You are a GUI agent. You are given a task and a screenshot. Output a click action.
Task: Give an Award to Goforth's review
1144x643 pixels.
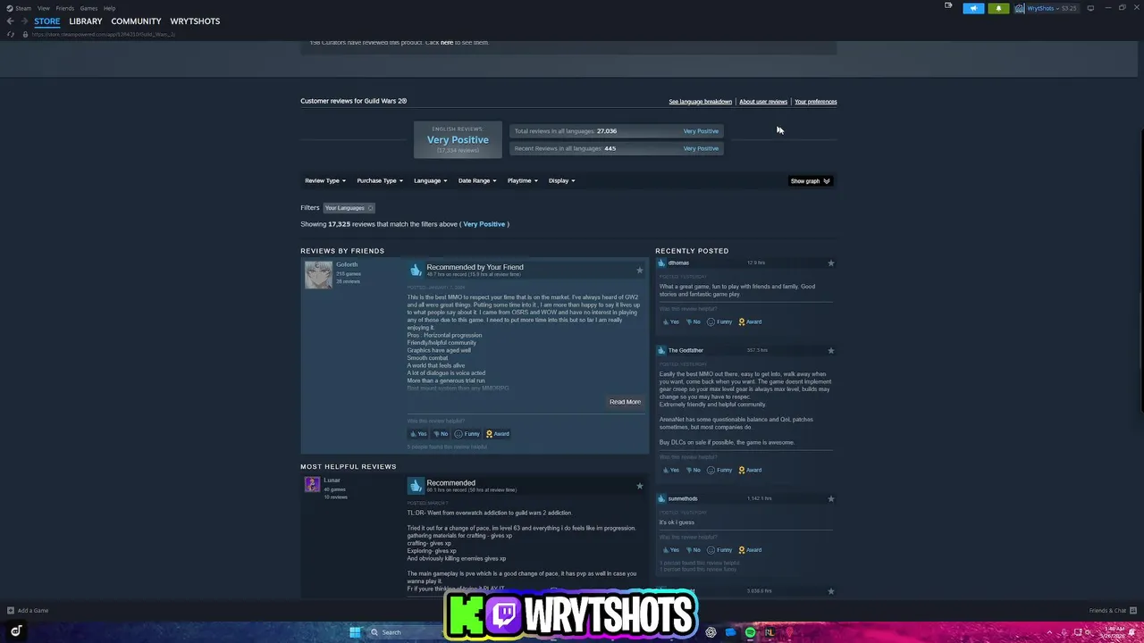click(498, 434)
